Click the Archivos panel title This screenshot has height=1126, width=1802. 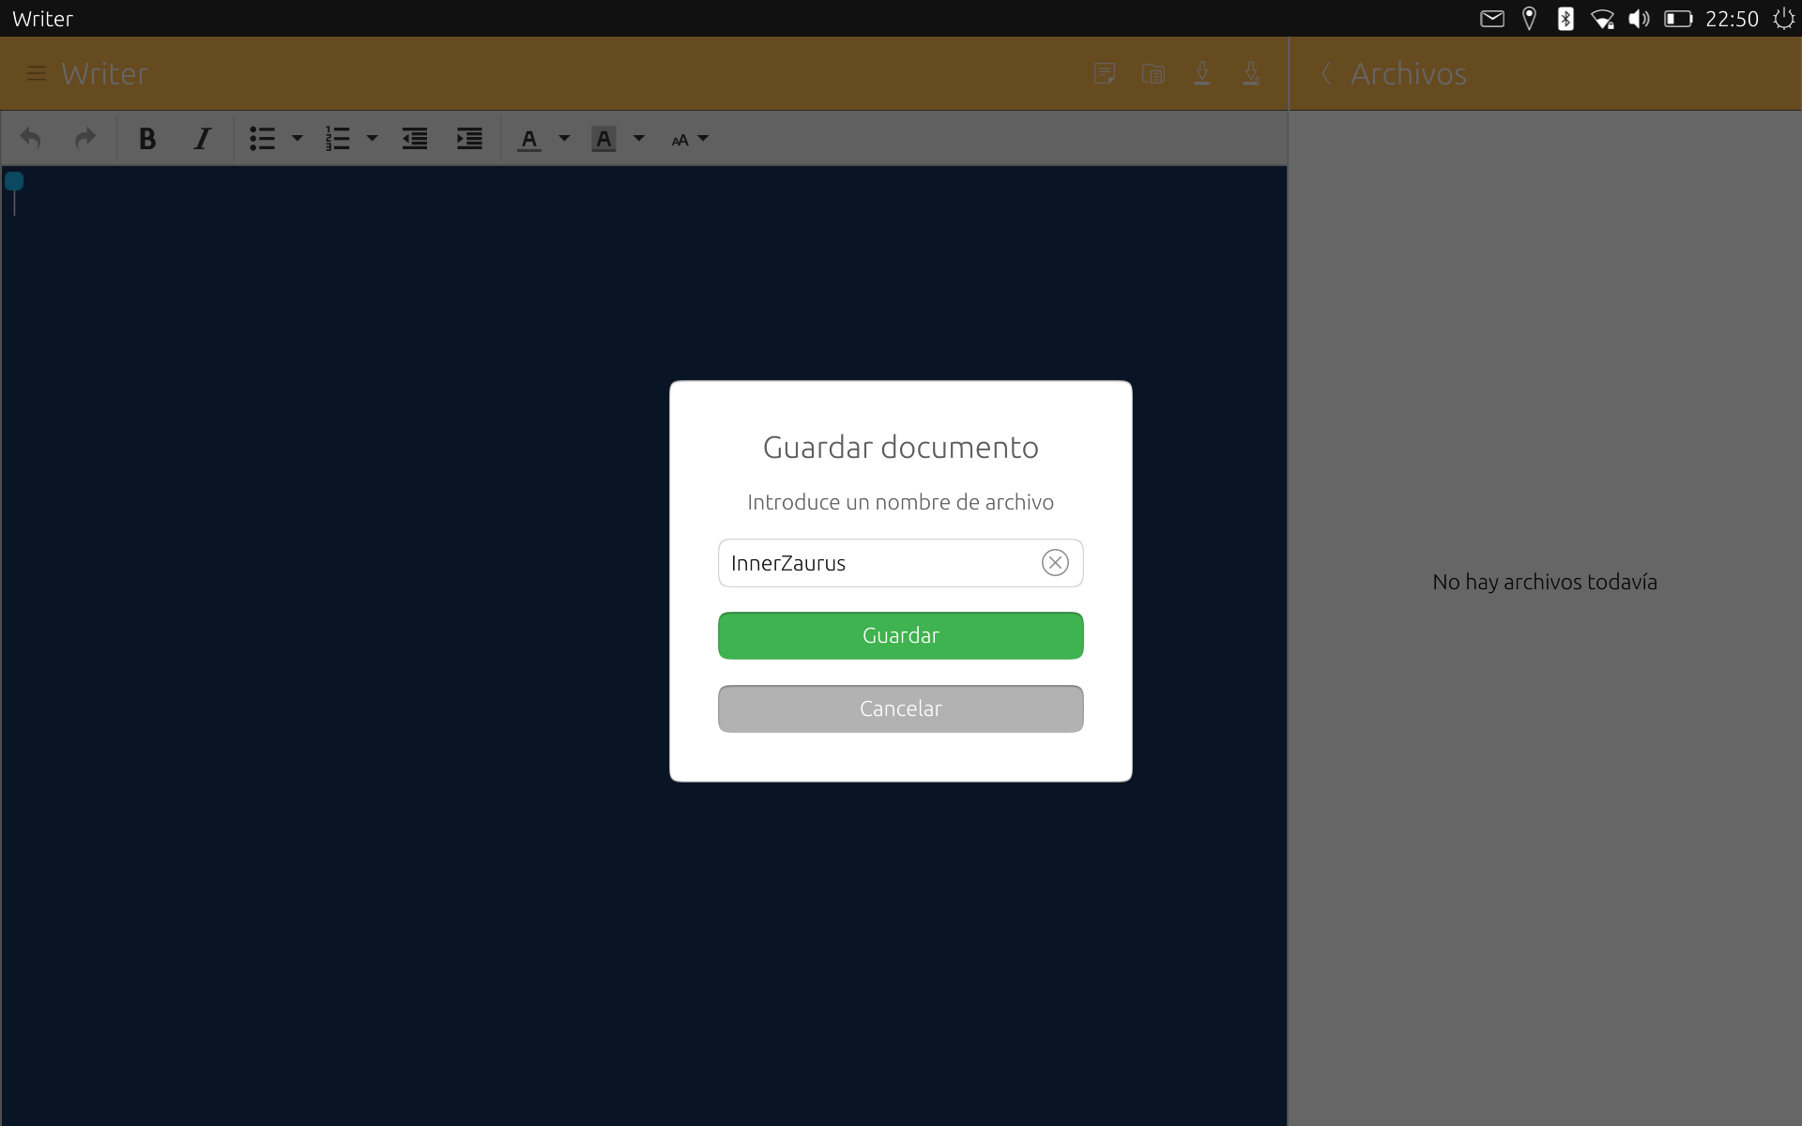click(x=1408, y=73)
